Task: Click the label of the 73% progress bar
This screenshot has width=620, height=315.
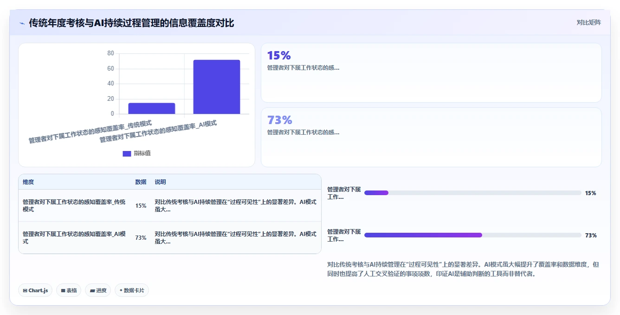Action: [x=344, y=235]
